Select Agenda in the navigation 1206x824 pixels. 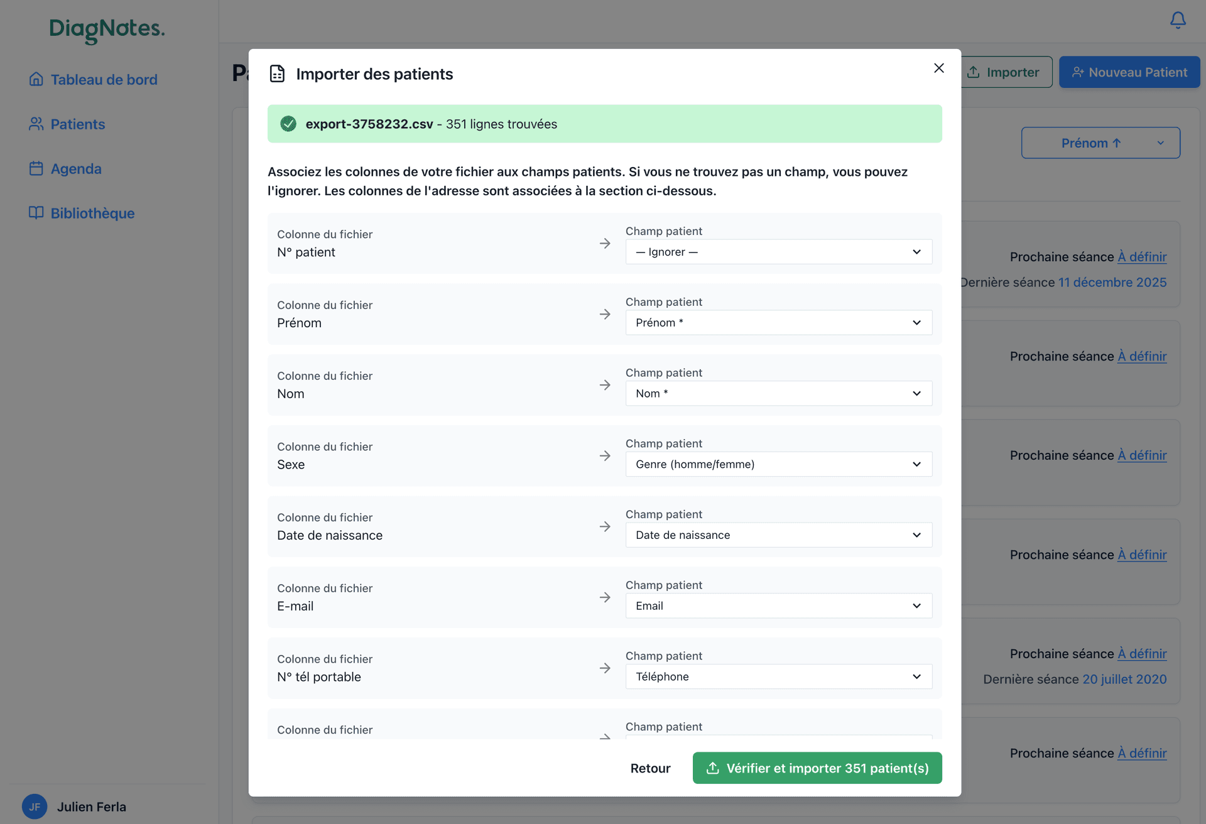click(x=75, y=168)
